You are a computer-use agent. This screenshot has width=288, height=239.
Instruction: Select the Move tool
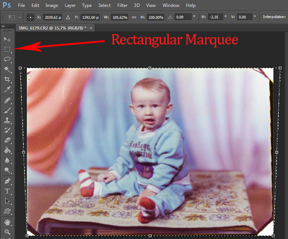(x=7, y=39)
